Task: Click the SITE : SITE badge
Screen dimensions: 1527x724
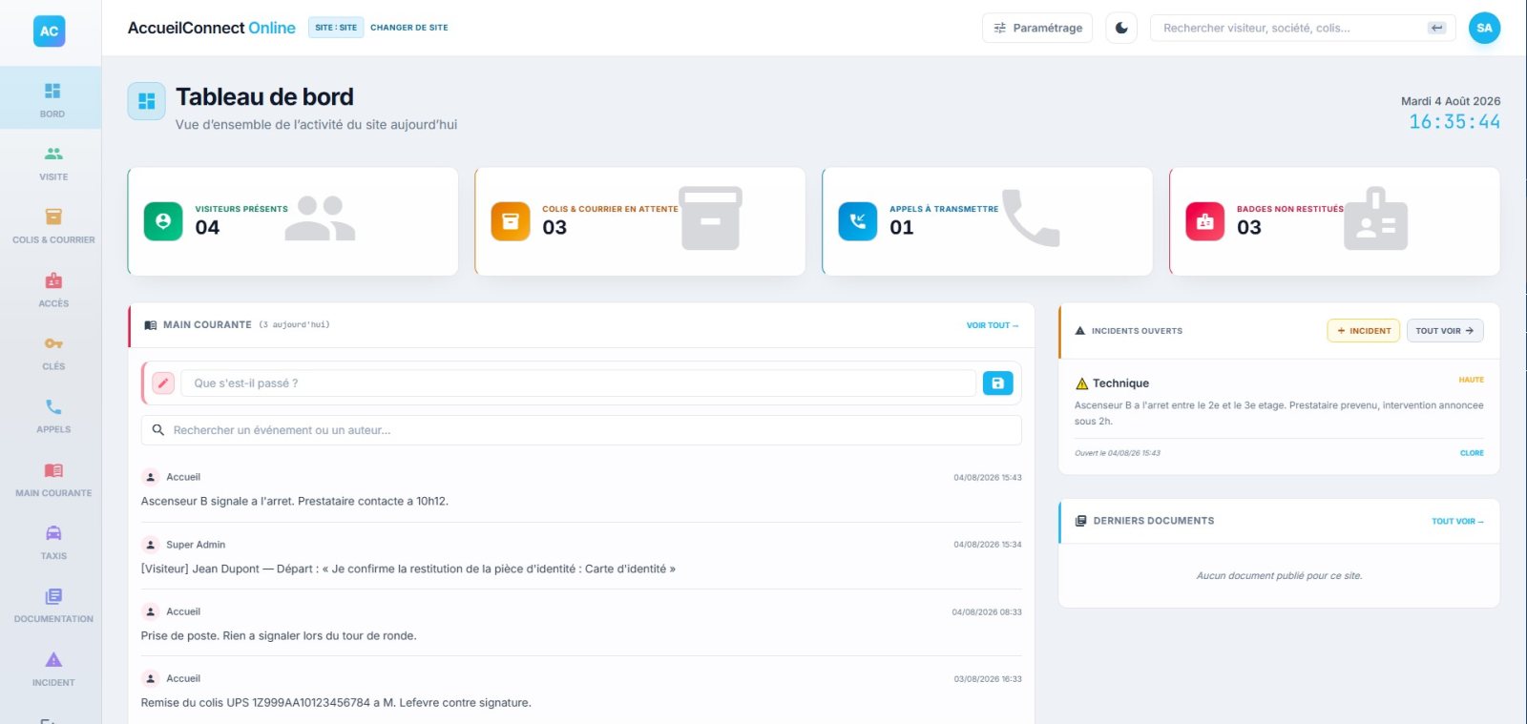Action: click(336, 28)
